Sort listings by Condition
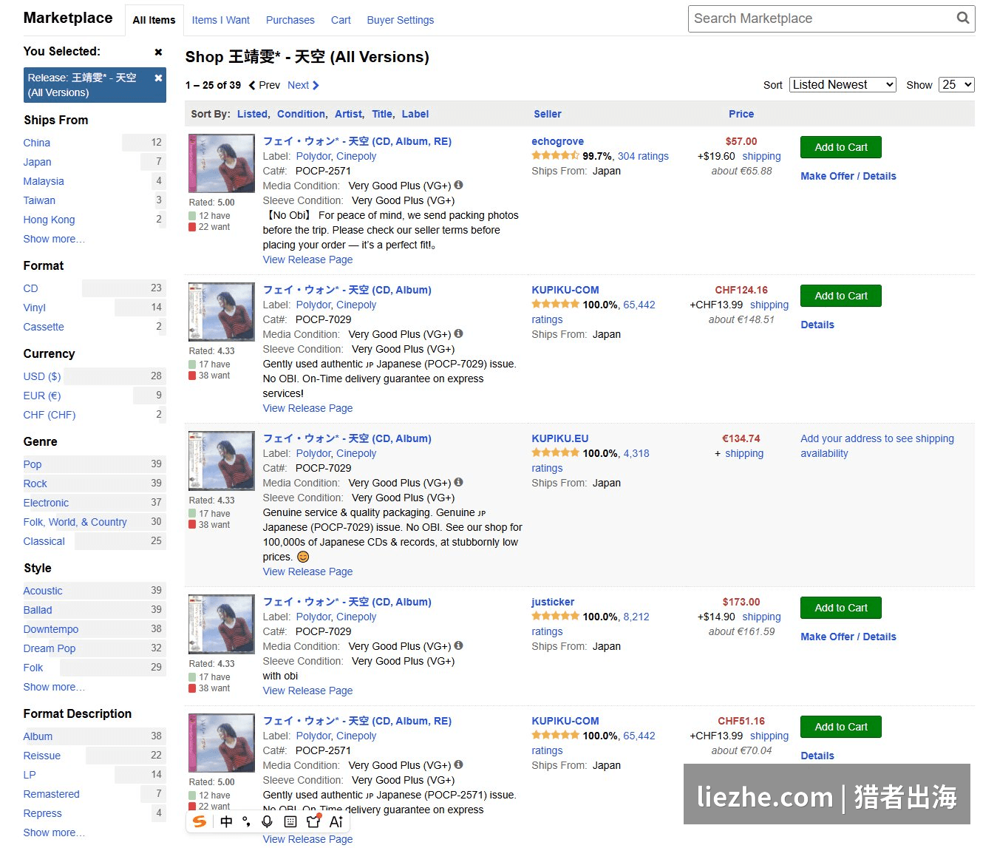 (301, 114)
